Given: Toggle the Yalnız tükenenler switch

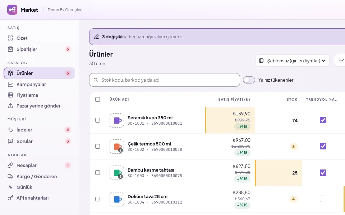Looking at the screenshot, I should click(249, 80).
